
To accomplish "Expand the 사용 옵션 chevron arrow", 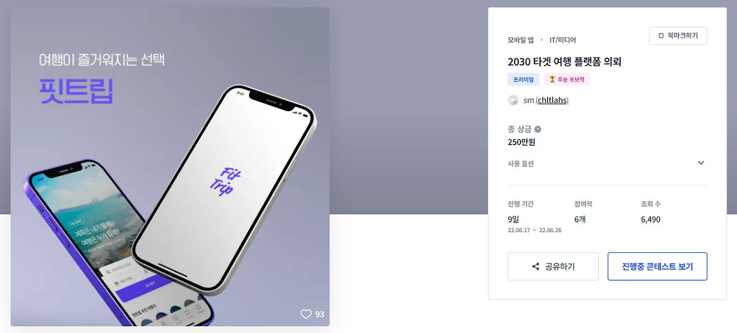I will pos(701,163).
